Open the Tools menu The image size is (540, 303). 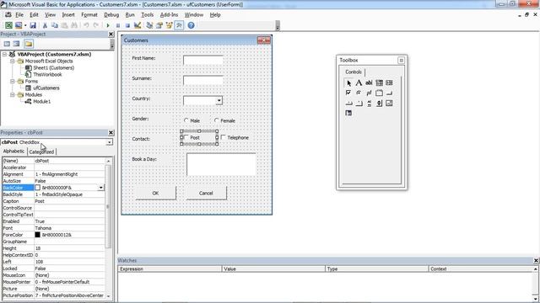[x=147, y=15]
